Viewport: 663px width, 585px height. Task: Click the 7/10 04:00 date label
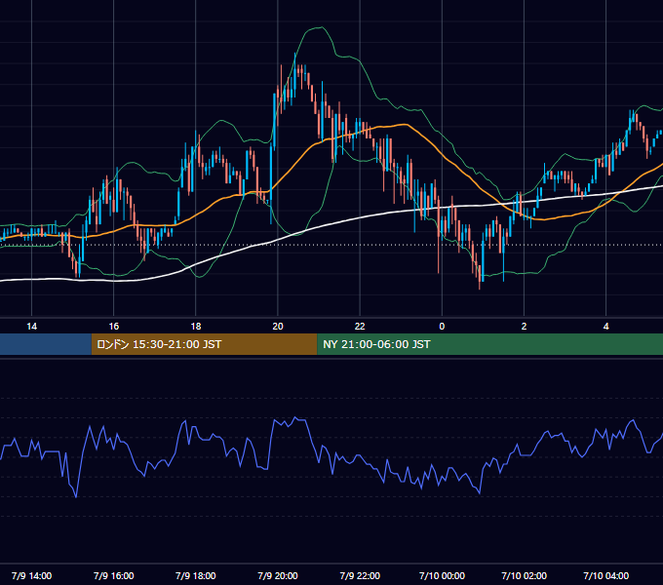[605, 575]
